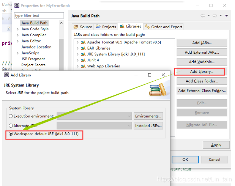235x186 pixels.
Task: Click the properties tree scrollbar up arrow
Action: pyautogui.click(x=61, y=23)
